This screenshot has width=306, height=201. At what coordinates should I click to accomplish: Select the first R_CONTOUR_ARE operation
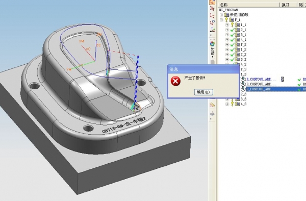tap(261, 79)
